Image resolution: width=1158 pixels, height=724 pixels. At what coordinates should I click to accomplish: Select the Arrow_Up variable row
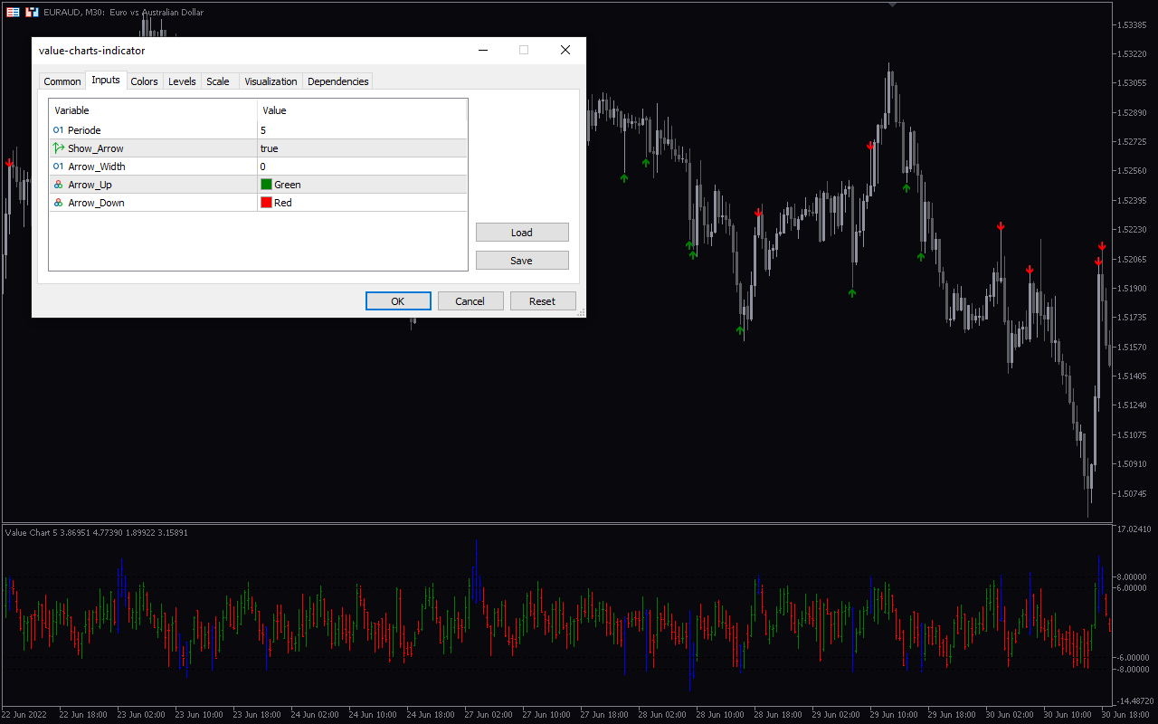(x=259, y=185)
